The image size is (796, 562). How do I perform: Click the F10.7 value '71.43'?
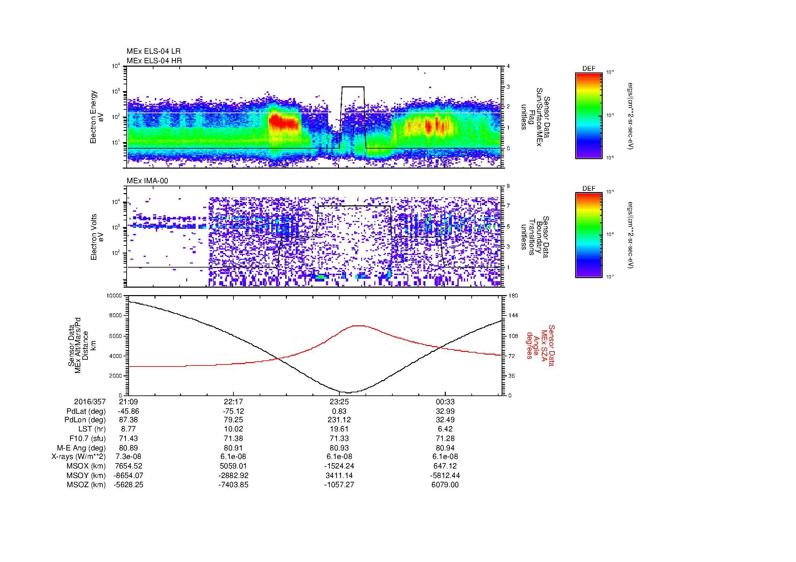click(x=129, y=439)
